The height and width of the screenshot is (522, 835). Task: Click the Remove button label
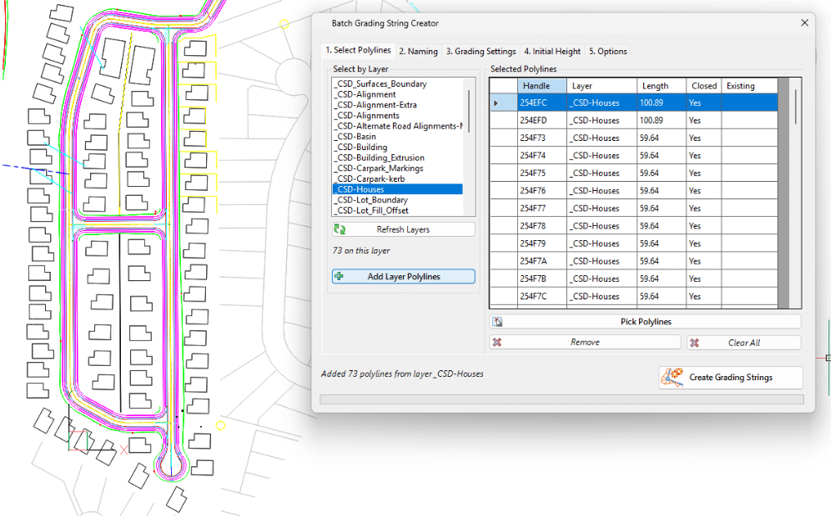click(586, 342)
